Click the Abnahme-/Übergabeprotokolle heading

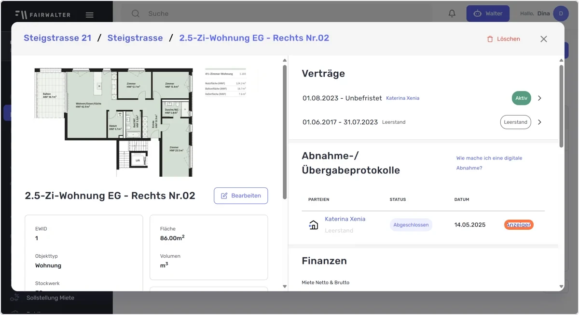pos(351,163)
